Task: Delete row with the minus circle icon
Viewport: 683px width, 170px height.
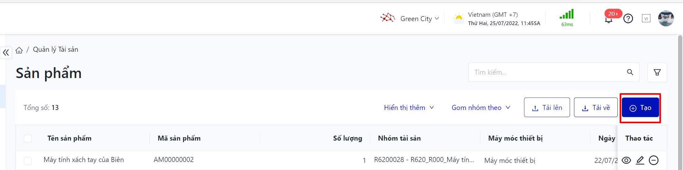Action: [654, 160]
